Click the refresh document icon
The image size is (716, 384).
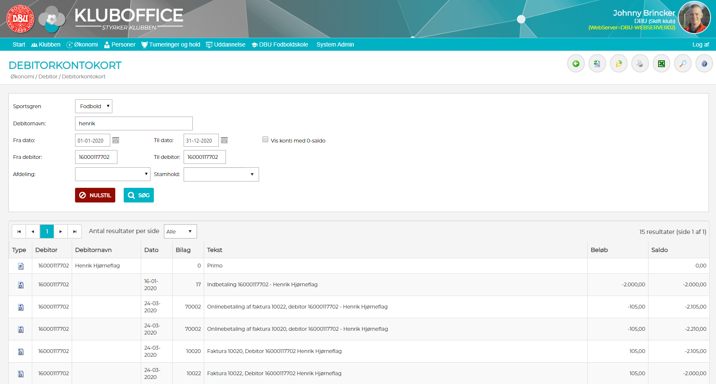[597, 64]
